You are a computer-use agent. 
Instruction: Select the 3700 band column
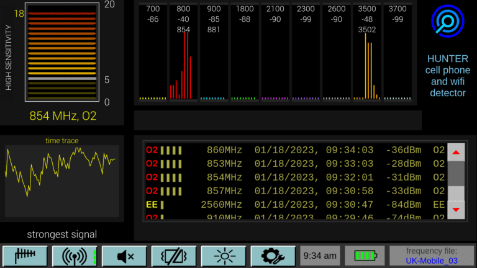click(x=397, y=51)
